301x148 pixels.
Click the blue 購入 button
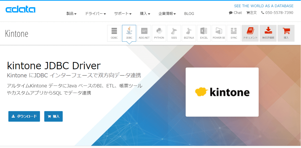(x=53, y=116)
